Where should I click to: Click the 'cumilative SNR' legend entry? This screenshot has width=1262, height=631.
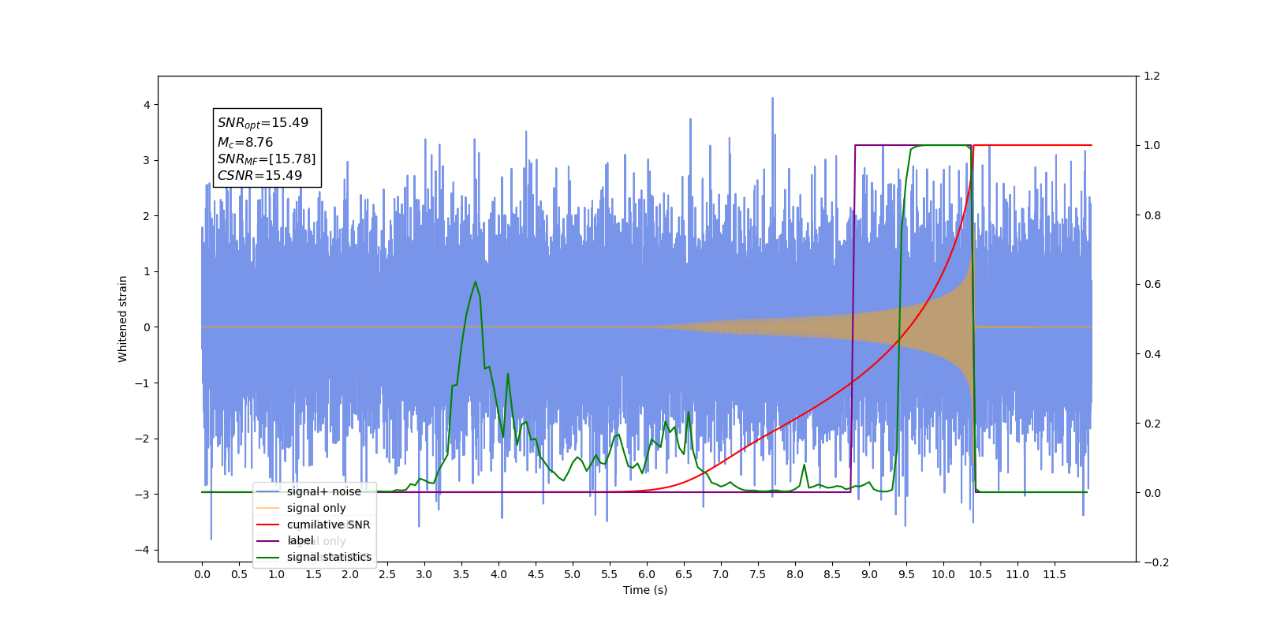pos(328,525)
